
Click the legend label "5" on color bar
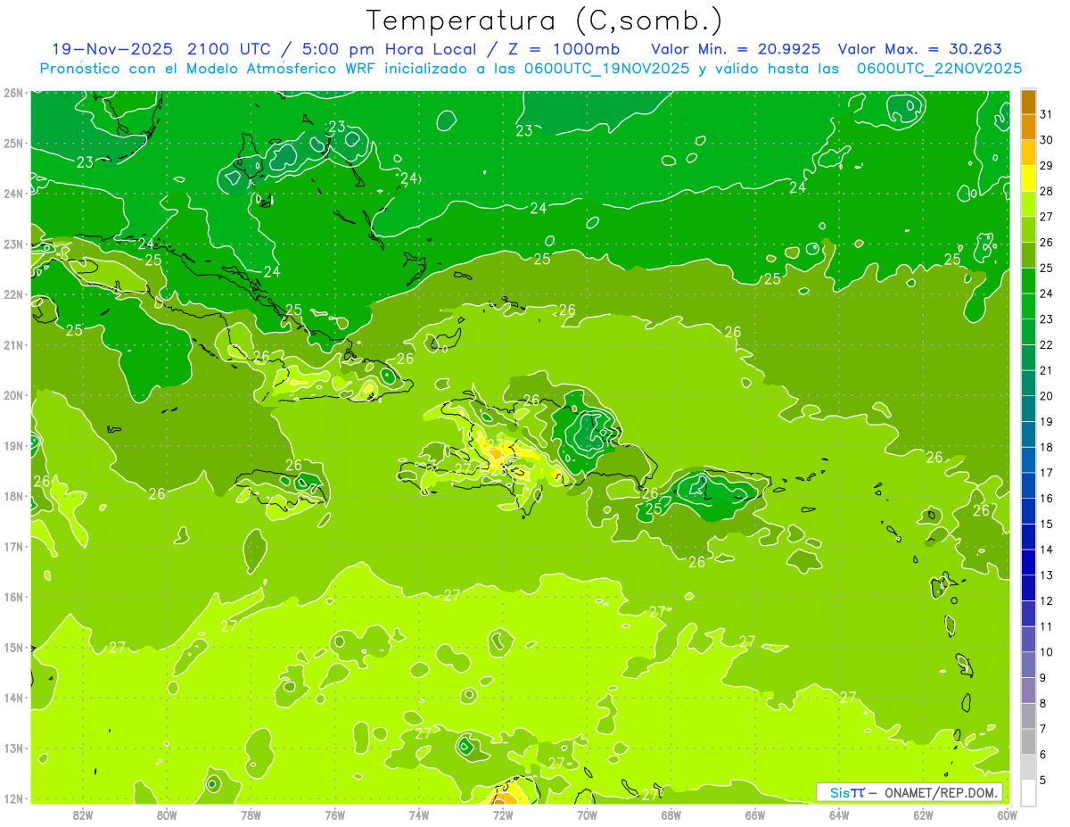1042,781
